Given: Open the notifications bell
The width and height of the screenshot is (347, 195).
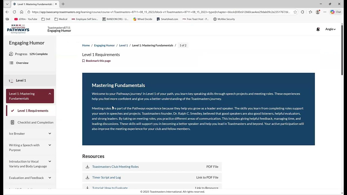Looking at the screenshot, I should pyautogui.click(x=318, y=29).
